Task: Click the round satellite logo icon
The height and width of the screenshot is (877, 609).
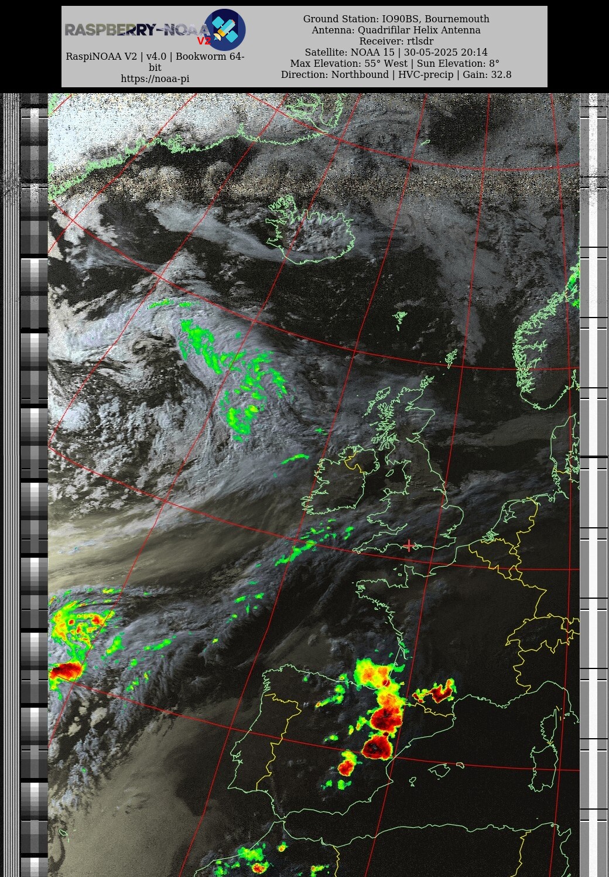Action: [x=225, y=30]
